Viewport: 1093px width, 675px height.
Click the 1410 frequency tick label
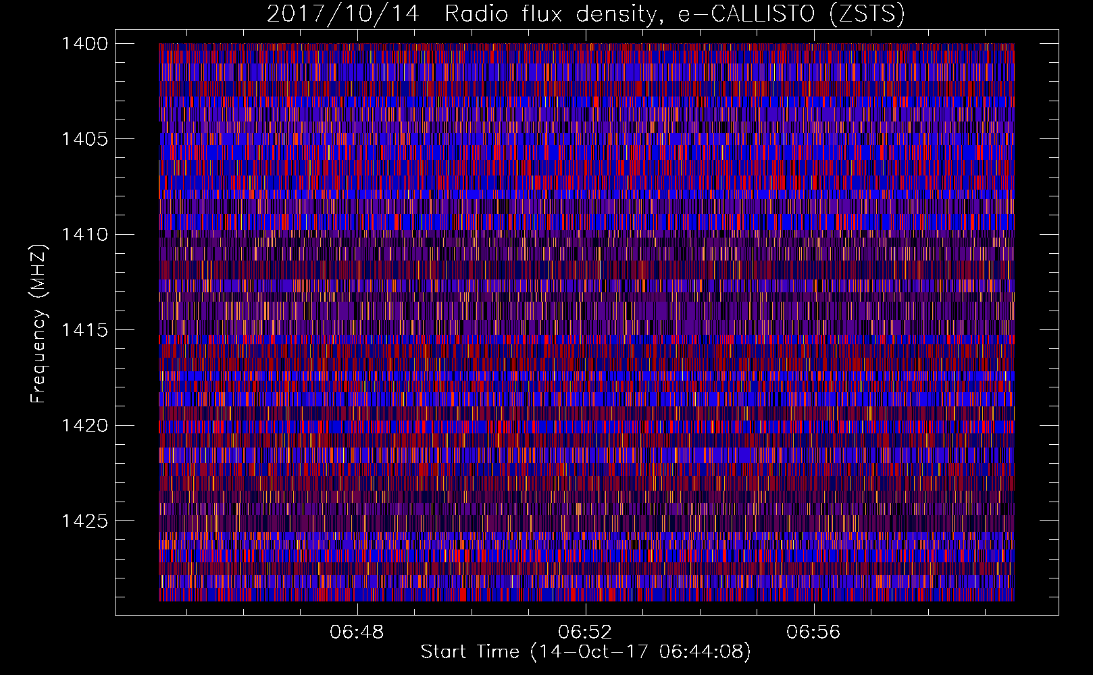[x=84, y=235]
